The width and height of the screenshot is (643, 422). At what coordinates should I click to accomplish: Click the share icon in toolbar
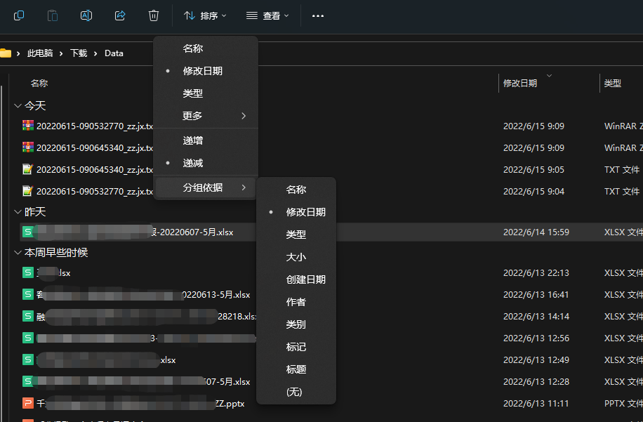[120, 15]
